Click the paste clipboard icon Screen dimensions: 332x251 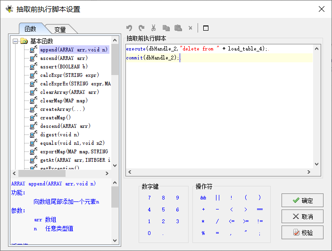(x=178, y=28)
